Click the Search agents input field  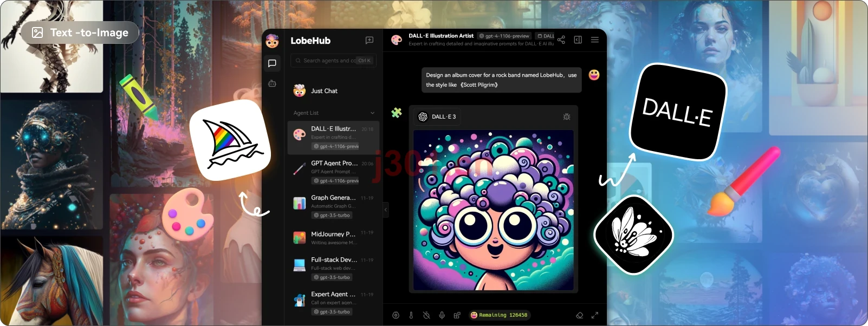click(x=334, y=61)
